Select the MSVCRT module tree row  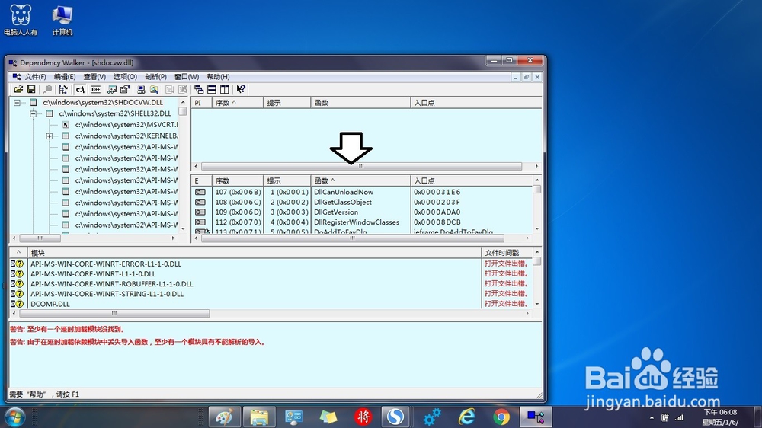click(x=126, y=125)
